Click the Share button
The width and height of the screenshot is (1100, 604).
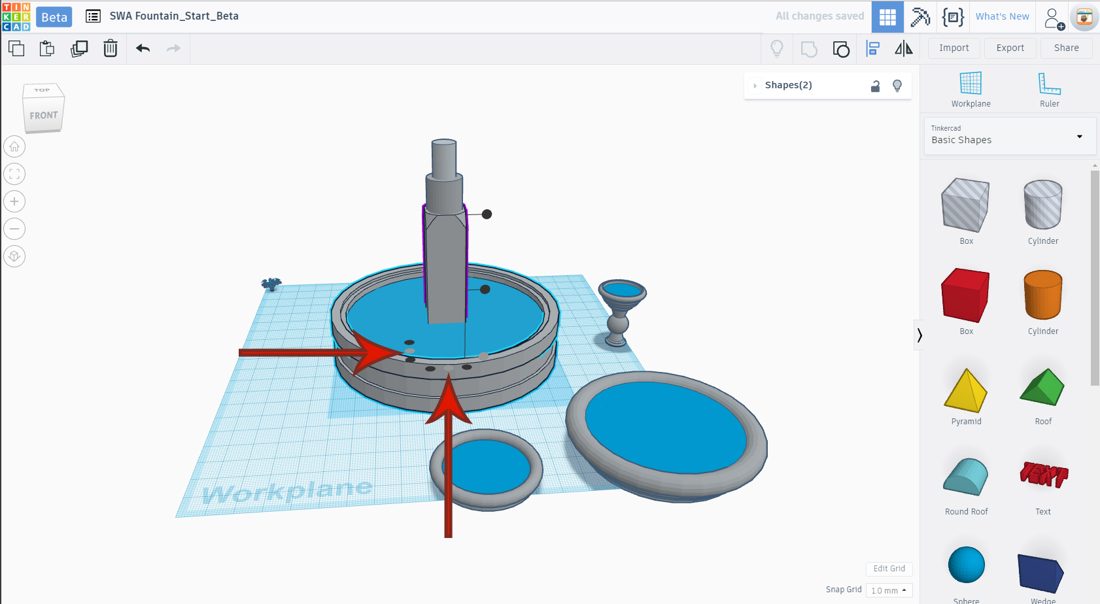[x=1067, y=48]
